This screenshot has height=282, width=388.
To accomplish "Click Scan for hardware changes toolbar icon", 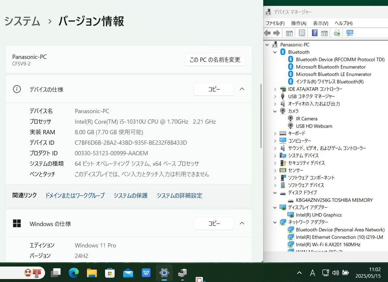I will [x=350, y=33].
